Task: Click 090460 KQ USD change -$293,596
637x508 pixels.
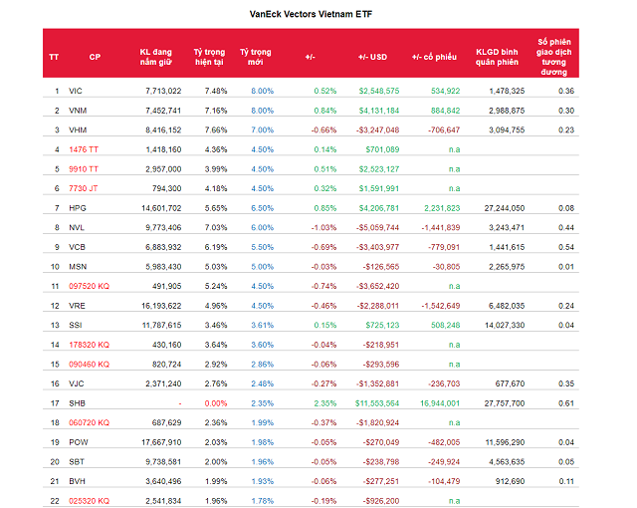Action: 381,365
